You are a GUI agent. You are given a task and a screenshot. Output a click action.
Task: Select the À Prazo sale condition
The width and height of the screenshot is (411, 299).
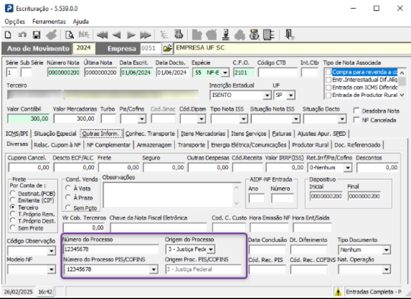69,198
